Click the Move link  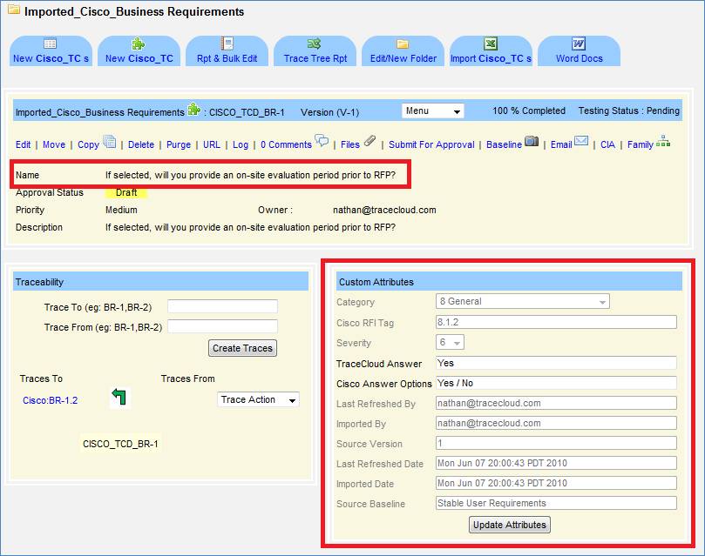54,144
